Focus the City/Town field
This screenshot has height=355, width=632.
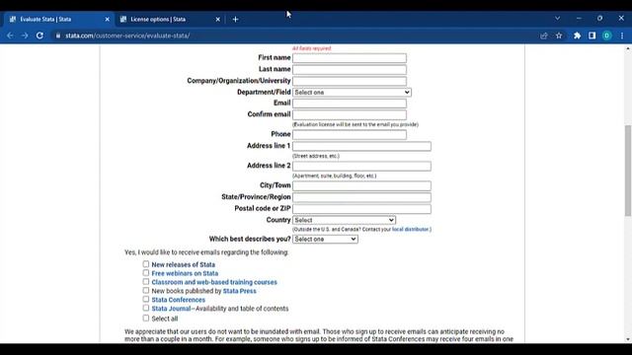pos(361,185)
